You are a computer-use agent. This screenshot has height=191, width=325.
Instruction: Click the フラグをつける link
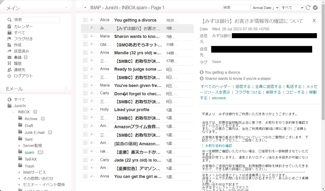click(x=248, y=92)
